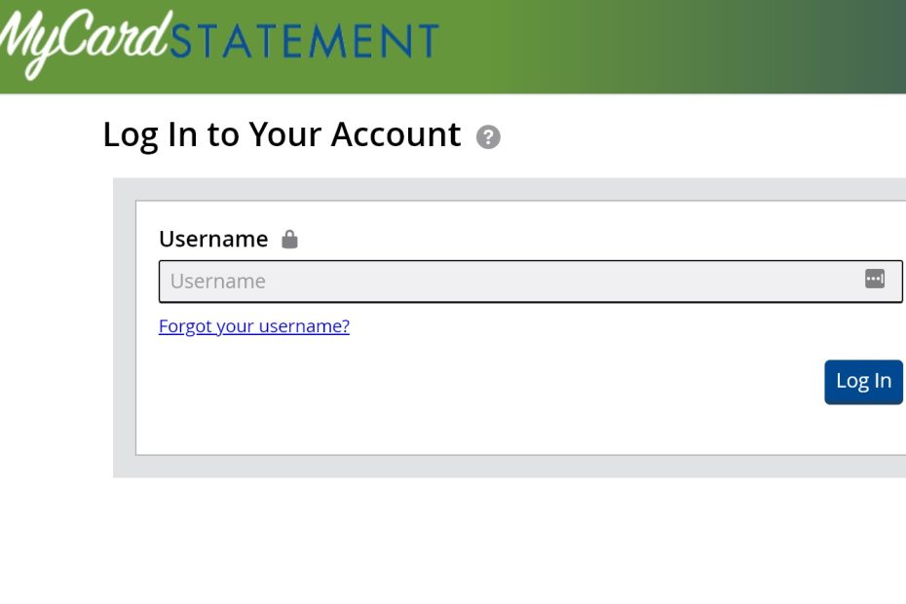Click the bold Username field label
This screenshot has width=906, height=604.
click(212, 240)
